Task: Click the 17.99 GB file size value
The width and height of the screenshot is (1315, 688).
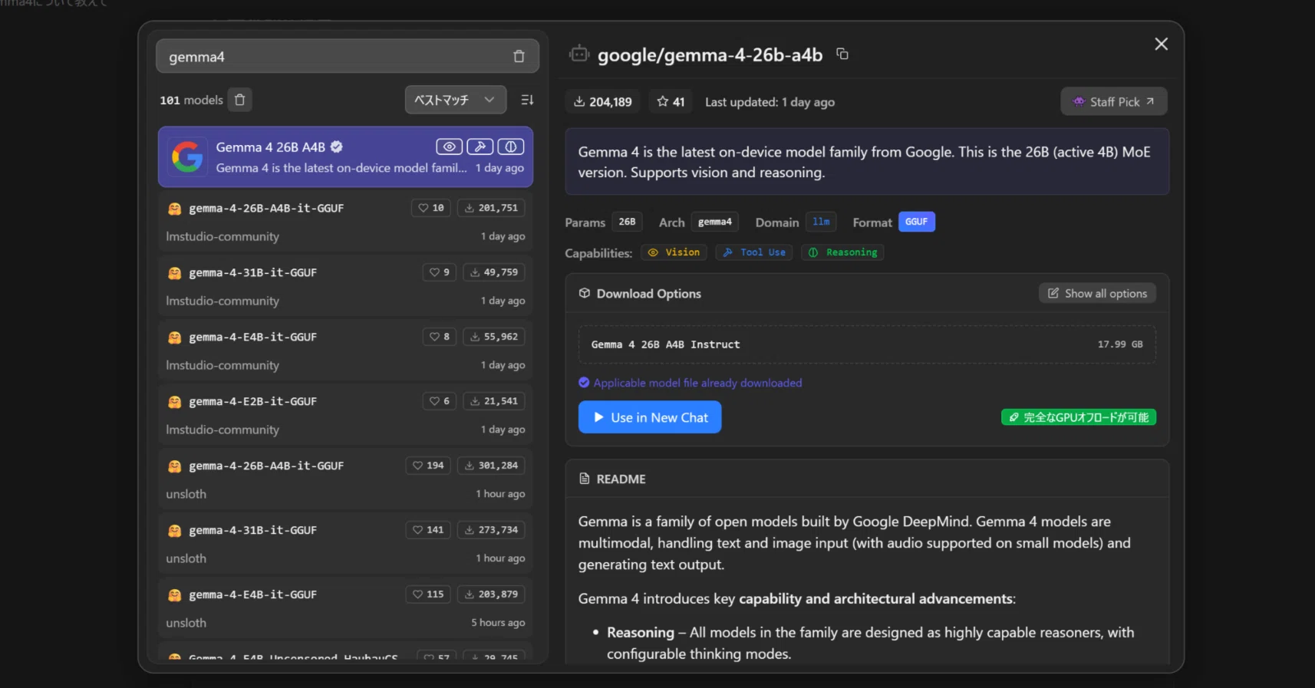Action: tap(1120, 344)
